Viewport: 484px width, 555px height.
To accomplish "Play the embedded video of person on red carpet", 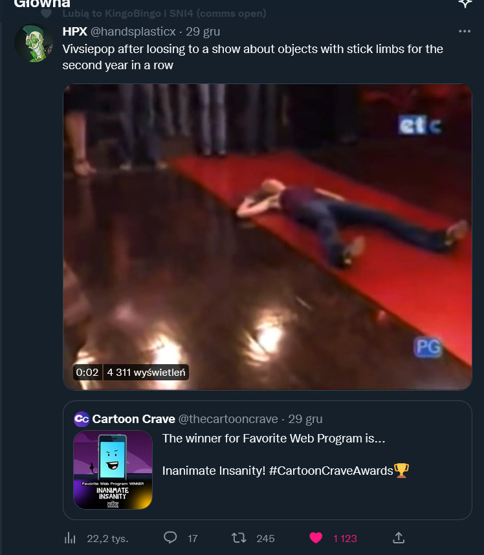I will click(x=267, y=237).
